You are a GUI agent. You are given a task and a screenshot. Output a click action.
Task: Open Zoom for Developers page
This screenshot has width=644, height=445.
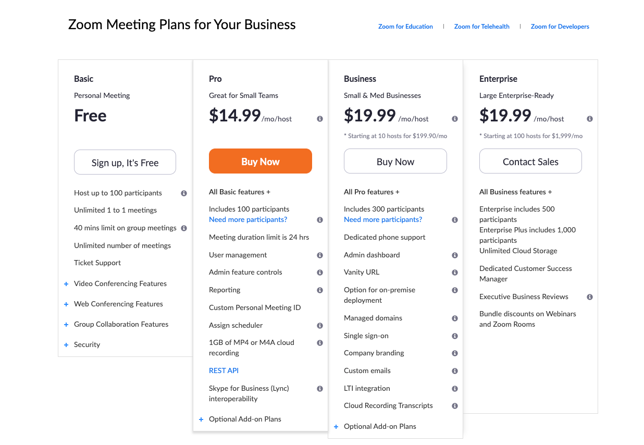point(560,27)
